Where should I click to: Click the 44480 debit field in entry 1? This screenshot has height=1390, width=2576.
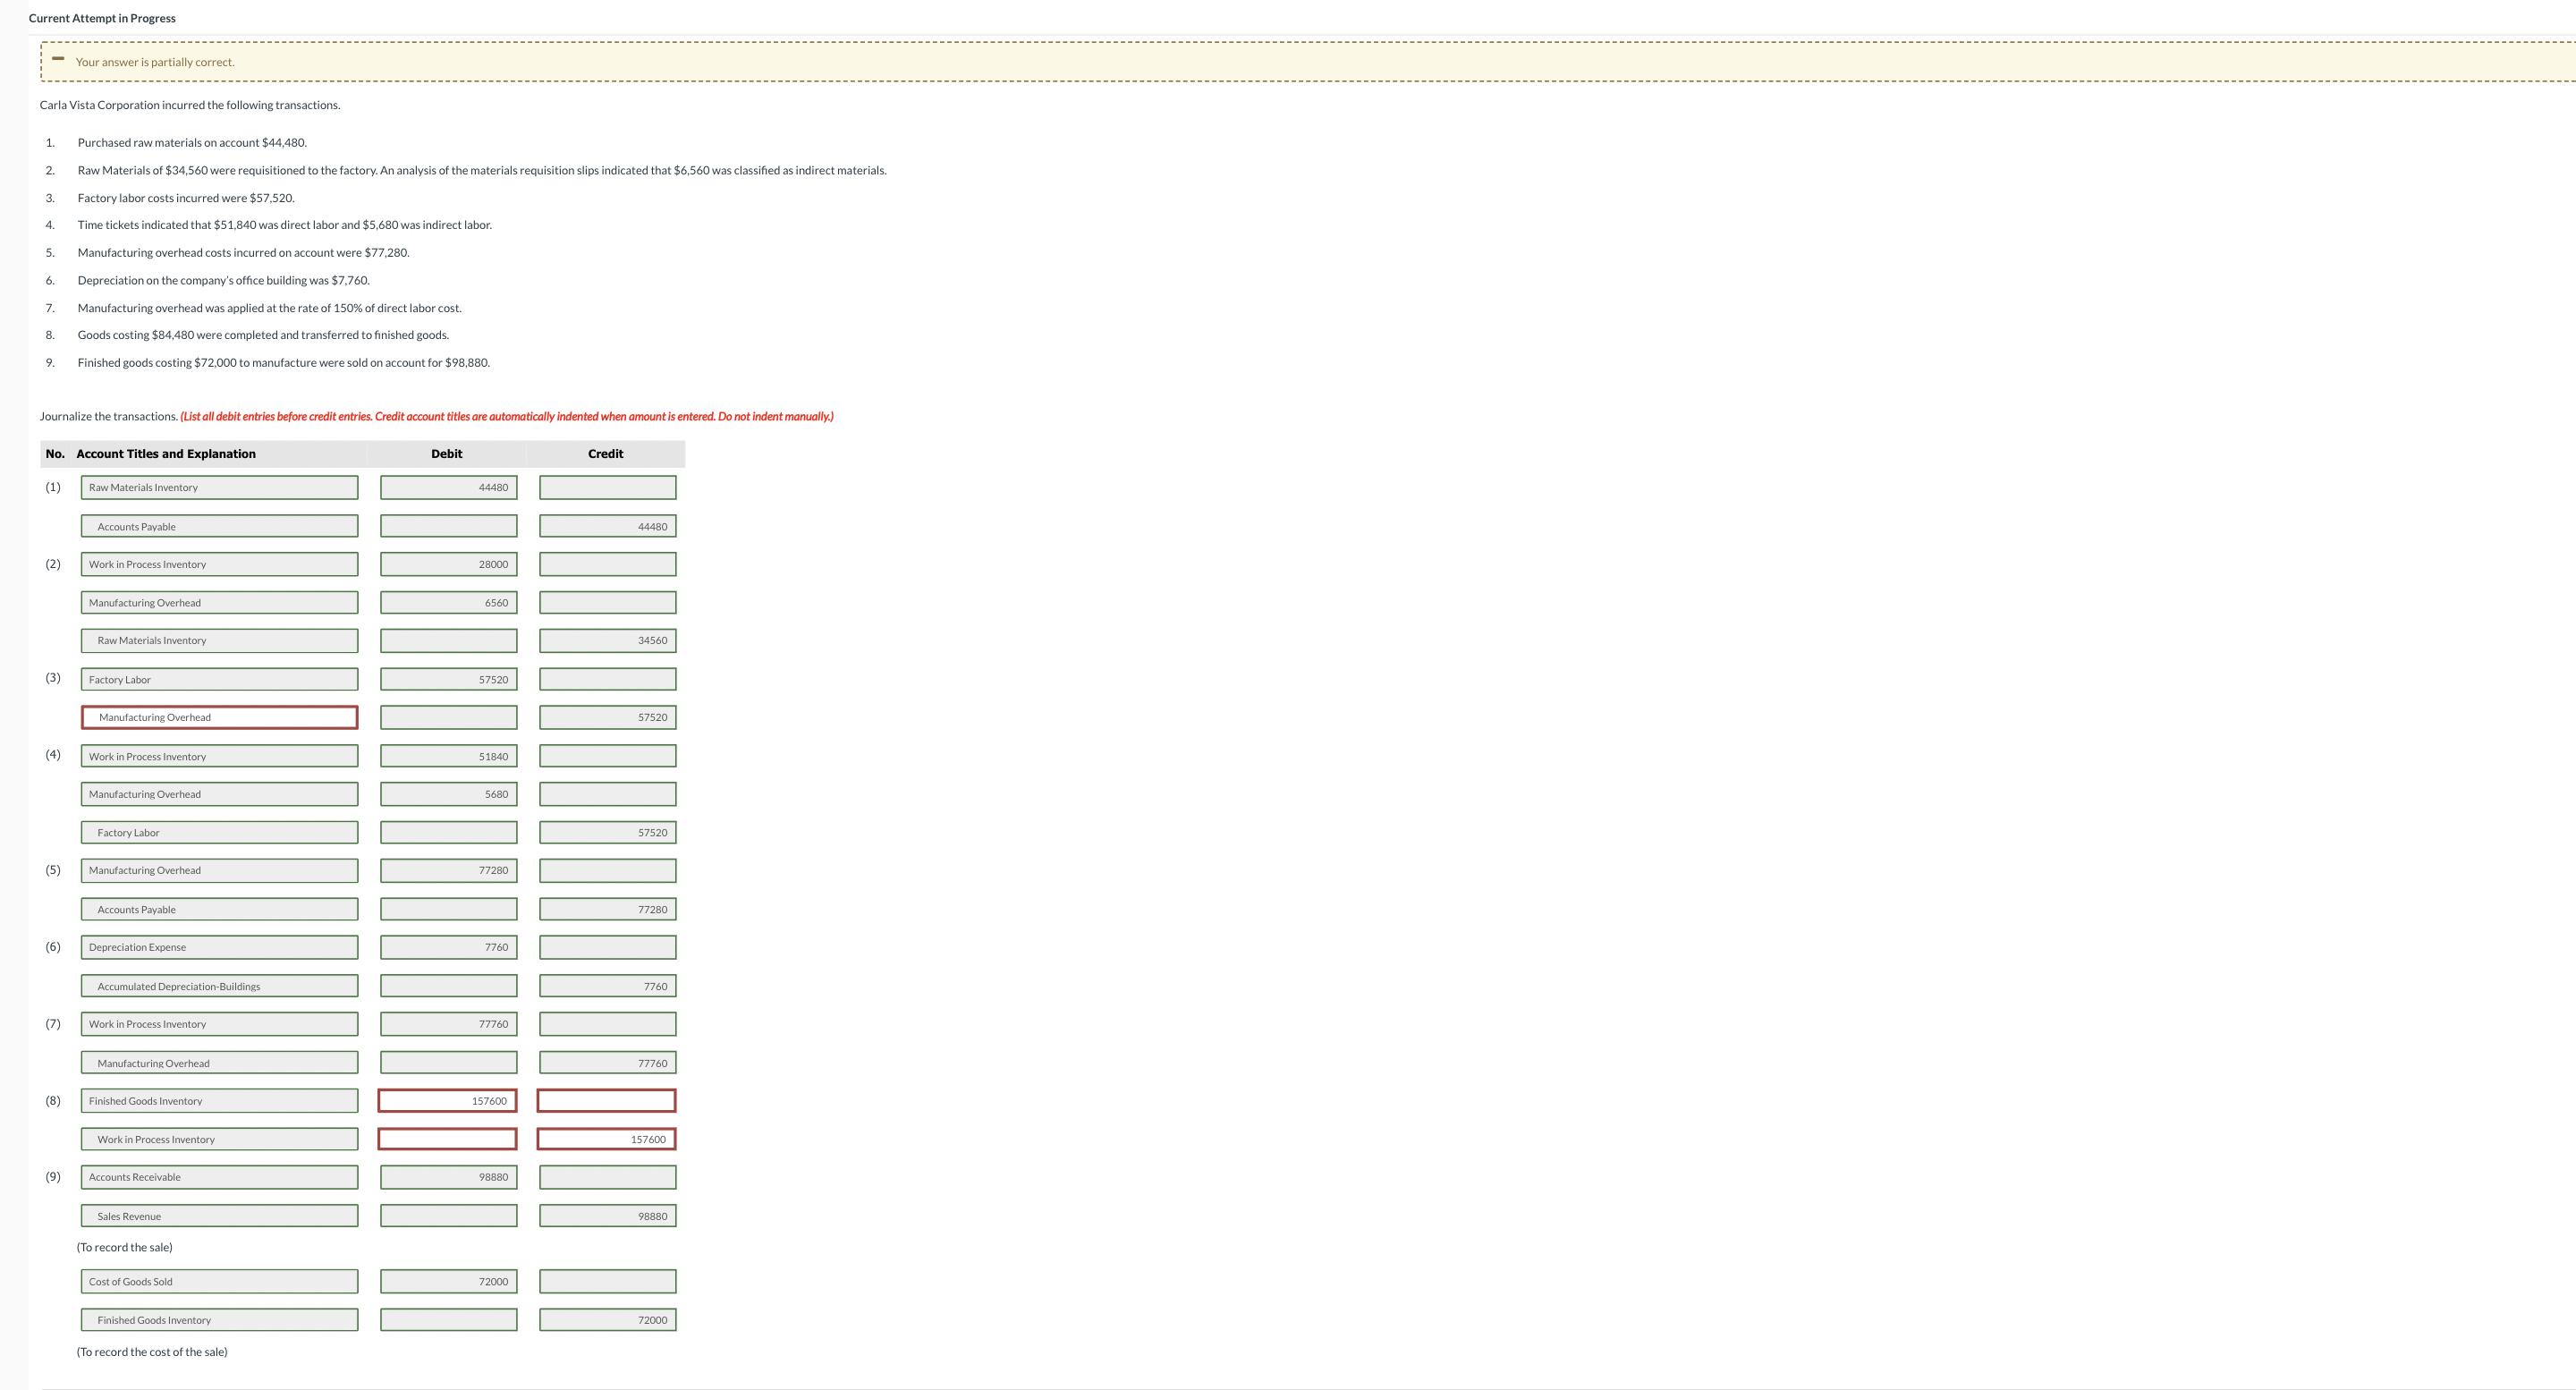coord(448,487)
